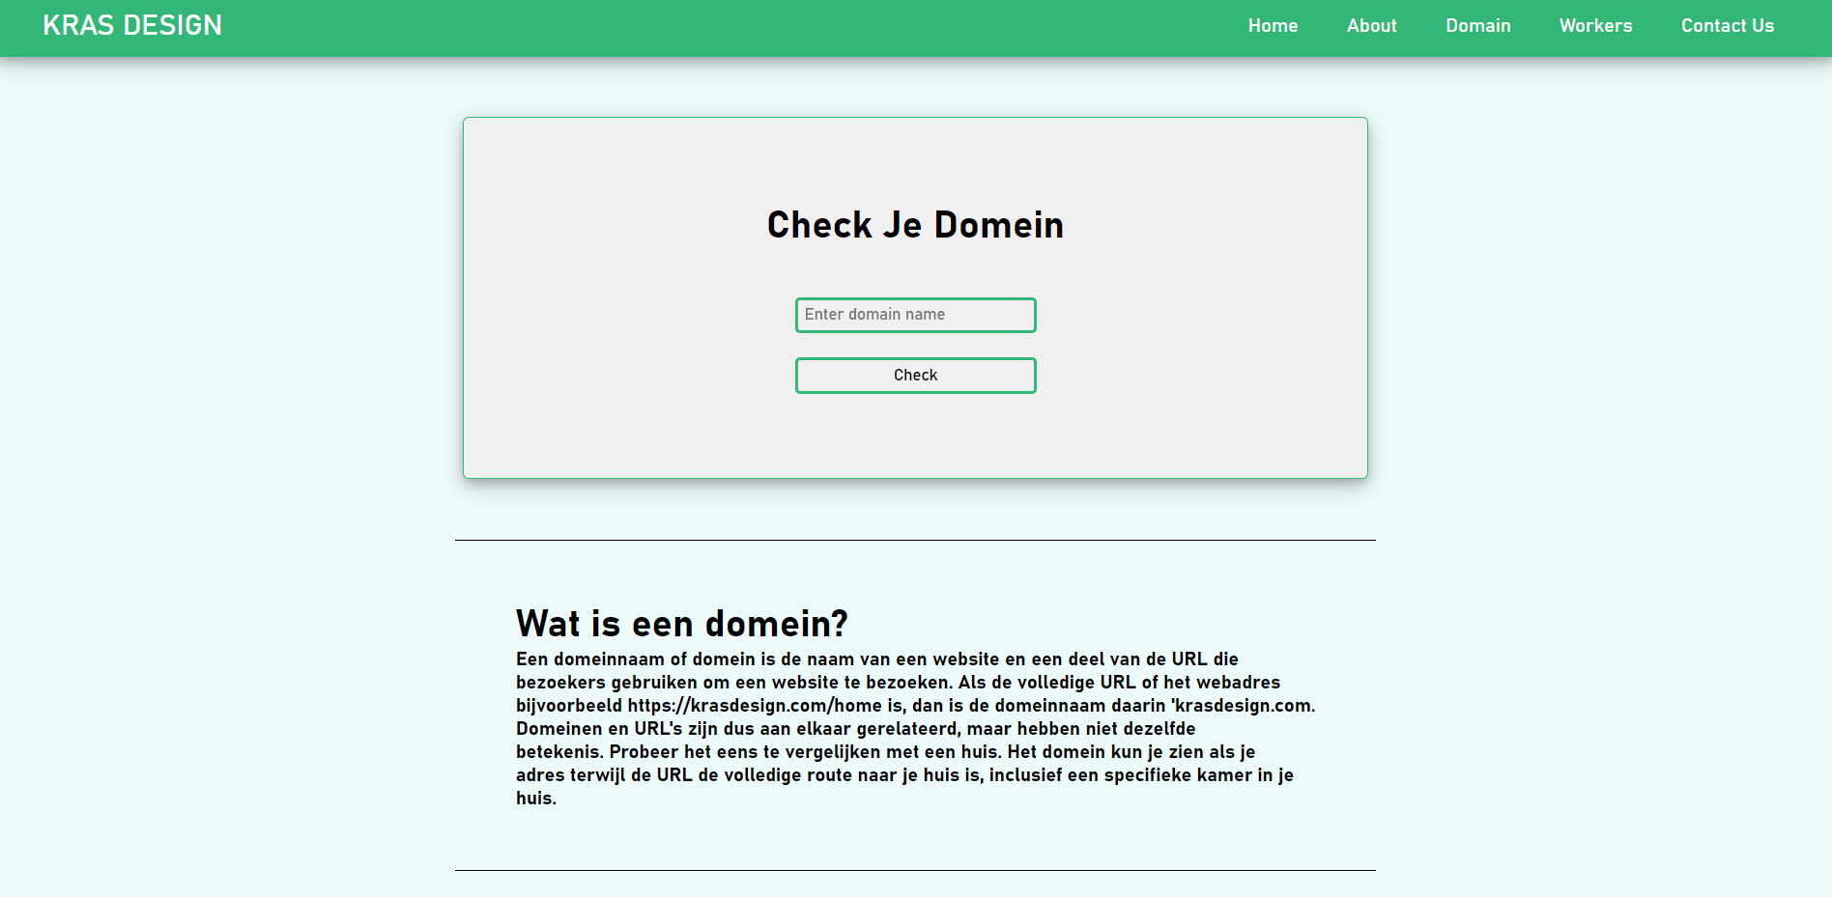1832x897 pixels.
Task: Open the About page
Action: pos(1371,26)
